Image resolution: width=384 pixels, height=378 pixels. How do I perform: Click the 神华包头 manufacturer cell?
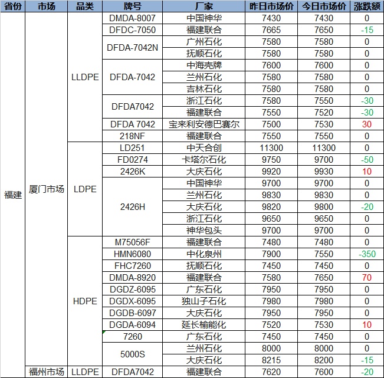204,231
